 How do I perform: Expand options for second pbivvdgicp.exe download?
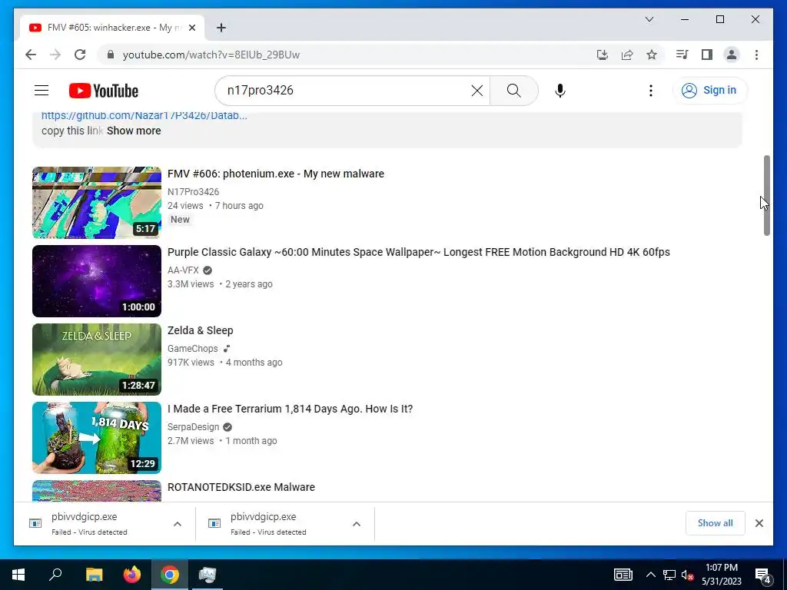click(x=357, y=524)
